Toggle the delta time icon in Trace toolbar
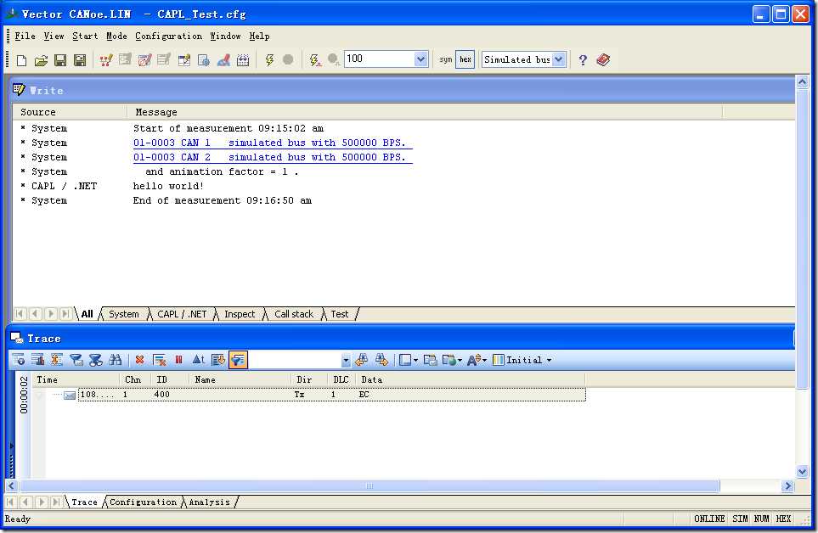Image resolution: width=818 pixels, height=533 pixels. (x=198, y=360)
